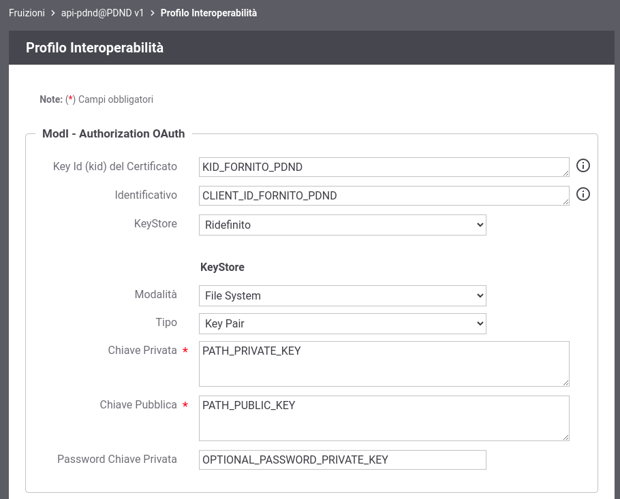Go to Fruizioni in the breadcrumb
Image resolution: width=620 pixels, height=499 pixels.
(27, 13)
